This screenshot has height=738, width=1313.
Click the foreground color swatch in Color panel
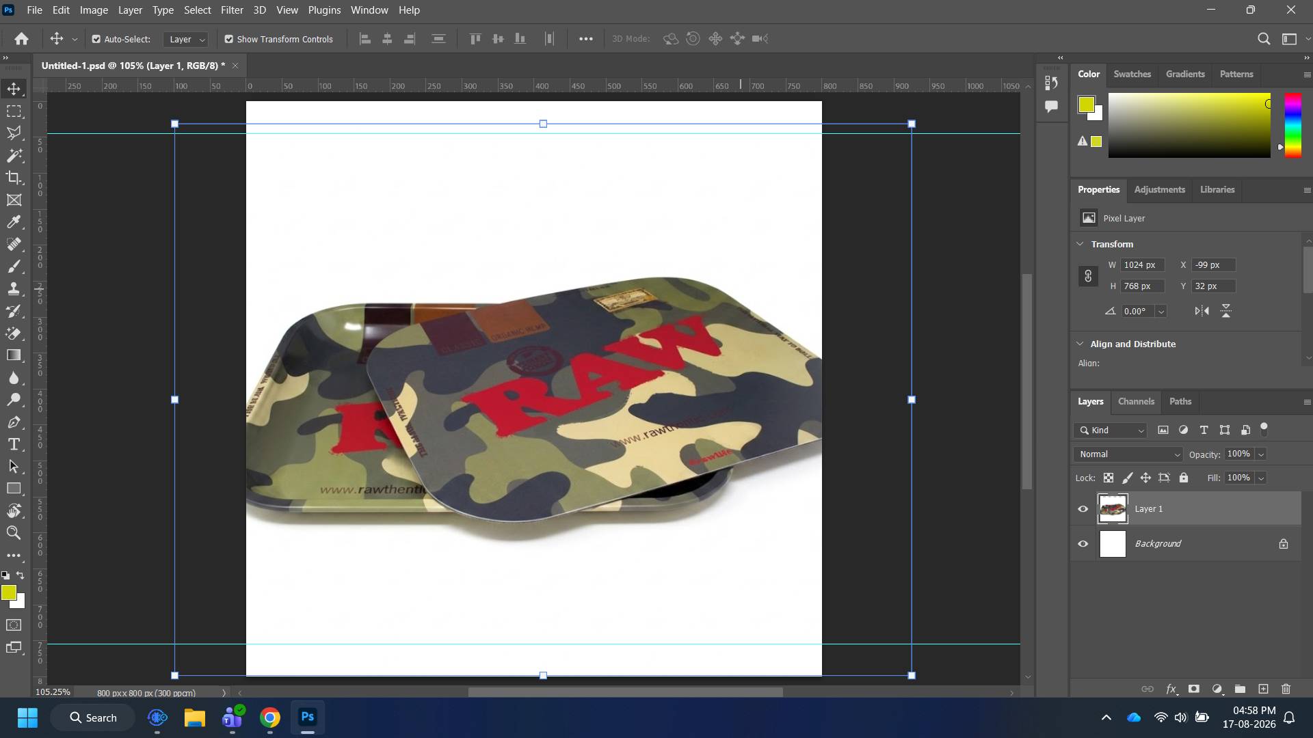pos(1086,104)
